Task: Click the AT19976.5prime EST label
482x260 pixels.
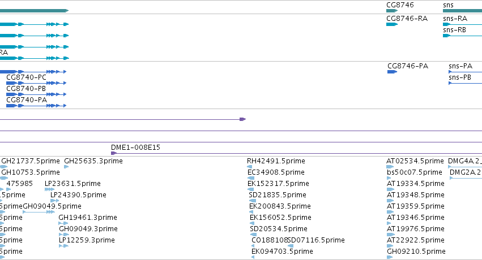Action: 416,229
